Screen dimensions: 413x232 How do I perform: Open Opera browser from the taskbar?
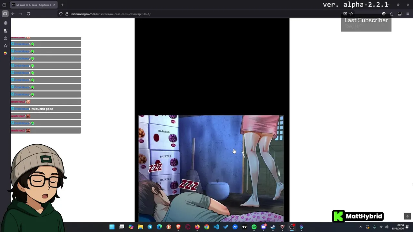188,227
